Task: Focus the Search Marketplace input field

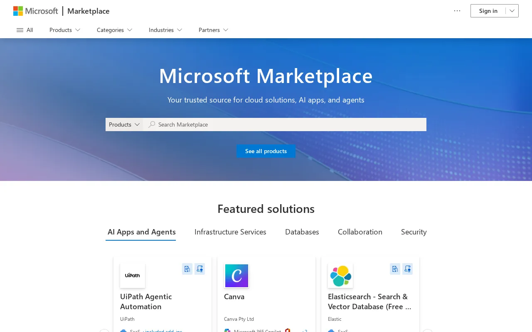Action: point(285,124)
